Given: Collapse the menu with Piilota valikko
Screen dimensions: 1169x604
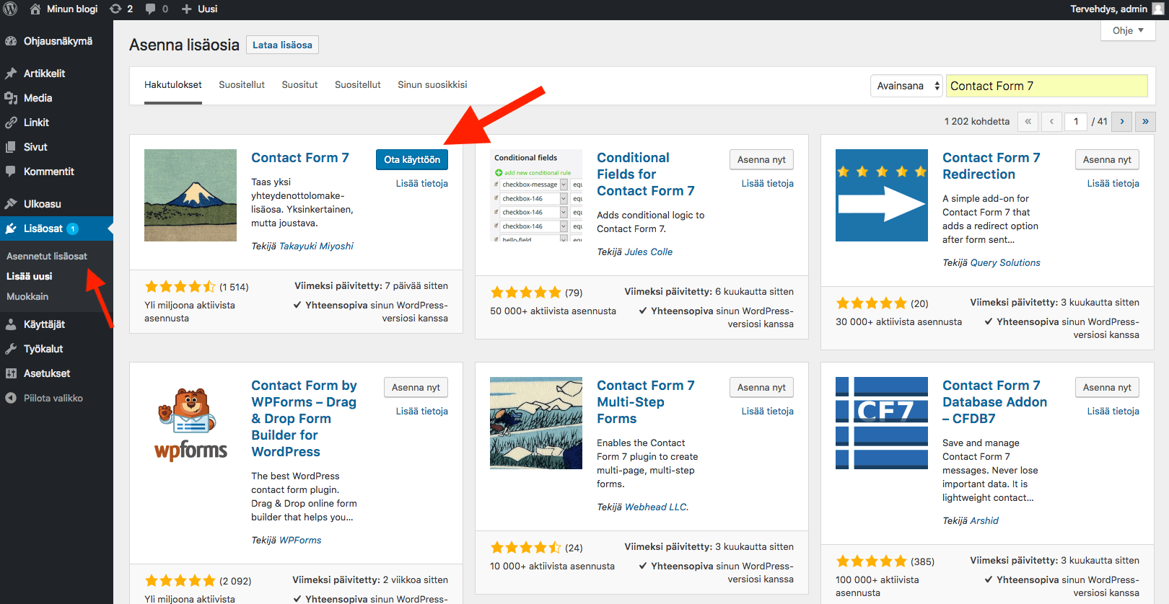Looking at the screenshot, I should point(56,398).
